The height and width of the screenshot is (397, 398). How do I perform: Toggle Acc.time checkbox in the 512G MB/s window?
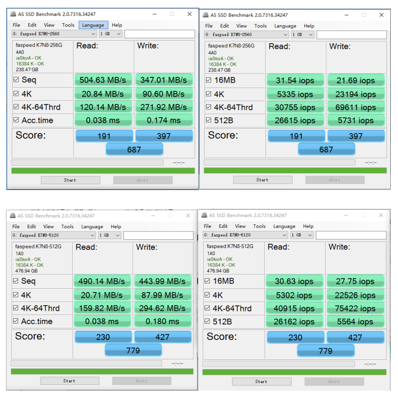coord(16,322)
